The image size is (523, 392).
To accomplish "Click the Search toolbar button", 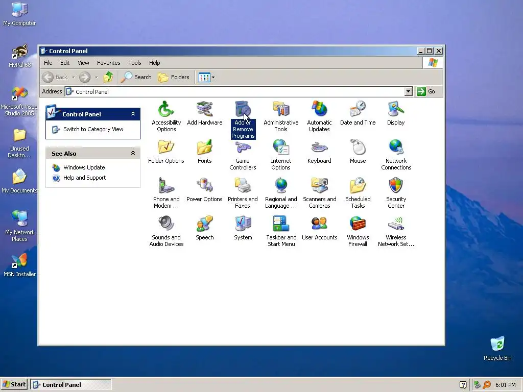I will (x=136, y=78).
